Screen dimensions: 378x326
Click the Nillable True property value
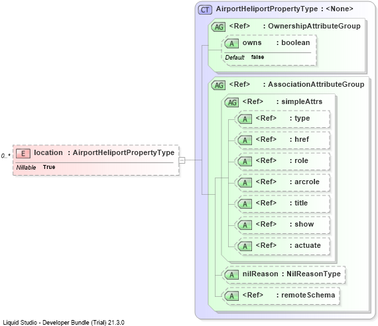coord(49,167)
